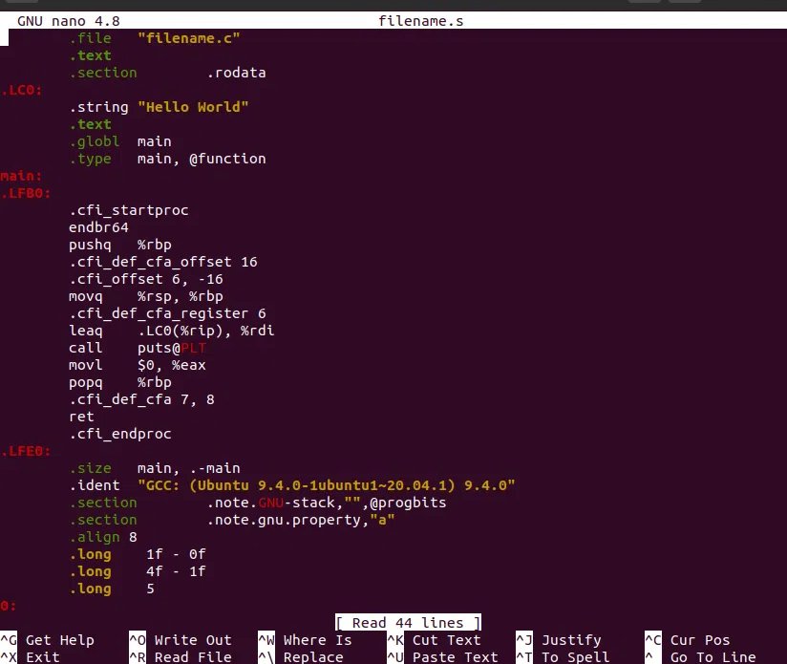Click the ^T To Spell shortcut
Image resolution: width=787 pixels, height=664 pixels.
(563, 656)
